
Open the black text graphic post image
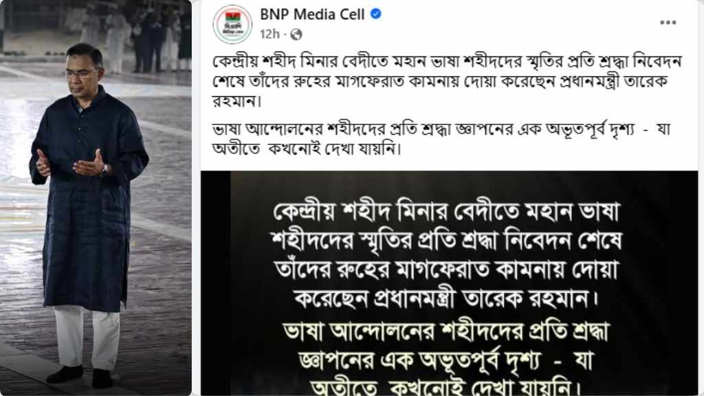point(449,283)
